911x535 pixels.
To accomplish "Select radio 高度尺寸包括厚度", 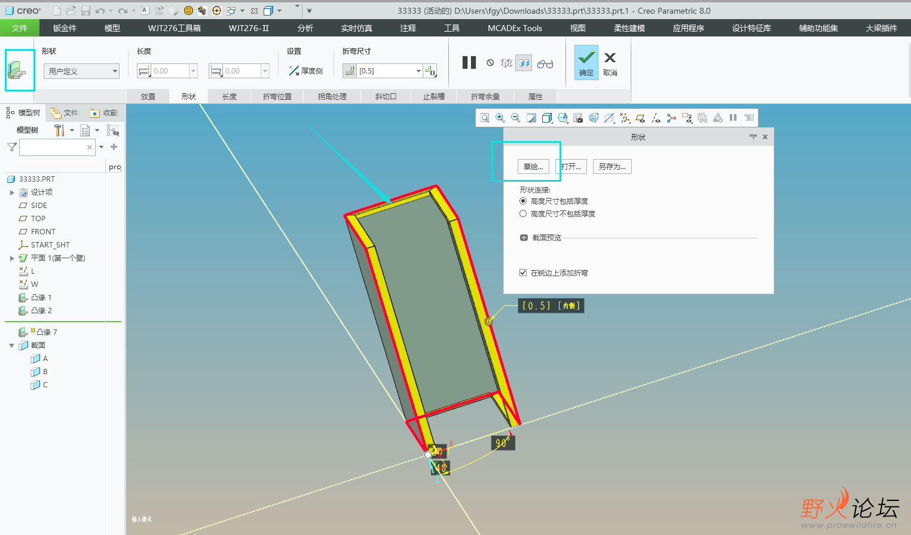I will tap(523, 201).
